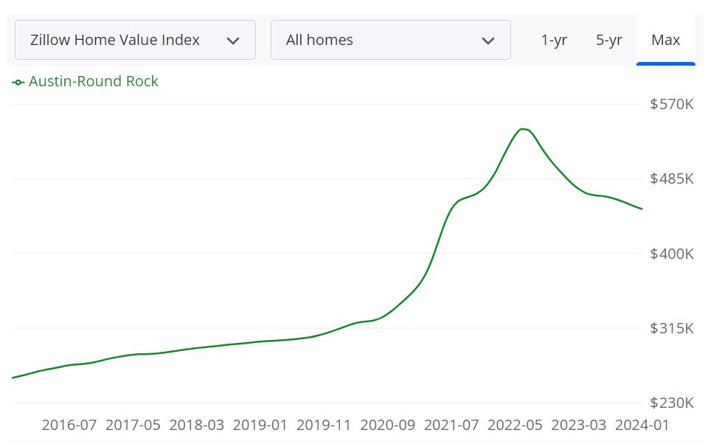Click the $315K axis label
The image size is (719, 444).
671,328
